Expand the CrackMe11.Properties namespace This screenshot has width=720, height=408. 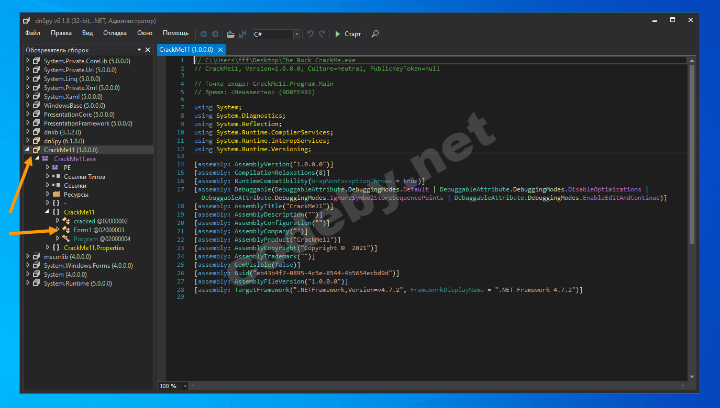pos(48,247)
